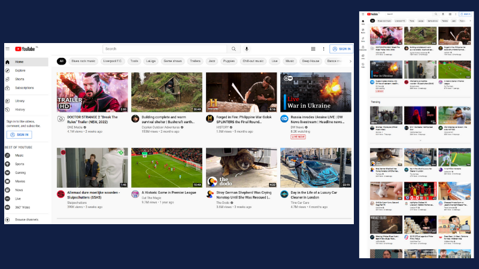
Task: Open the bushcraft survival shelter thumbnail
Action: pos(167,92)
